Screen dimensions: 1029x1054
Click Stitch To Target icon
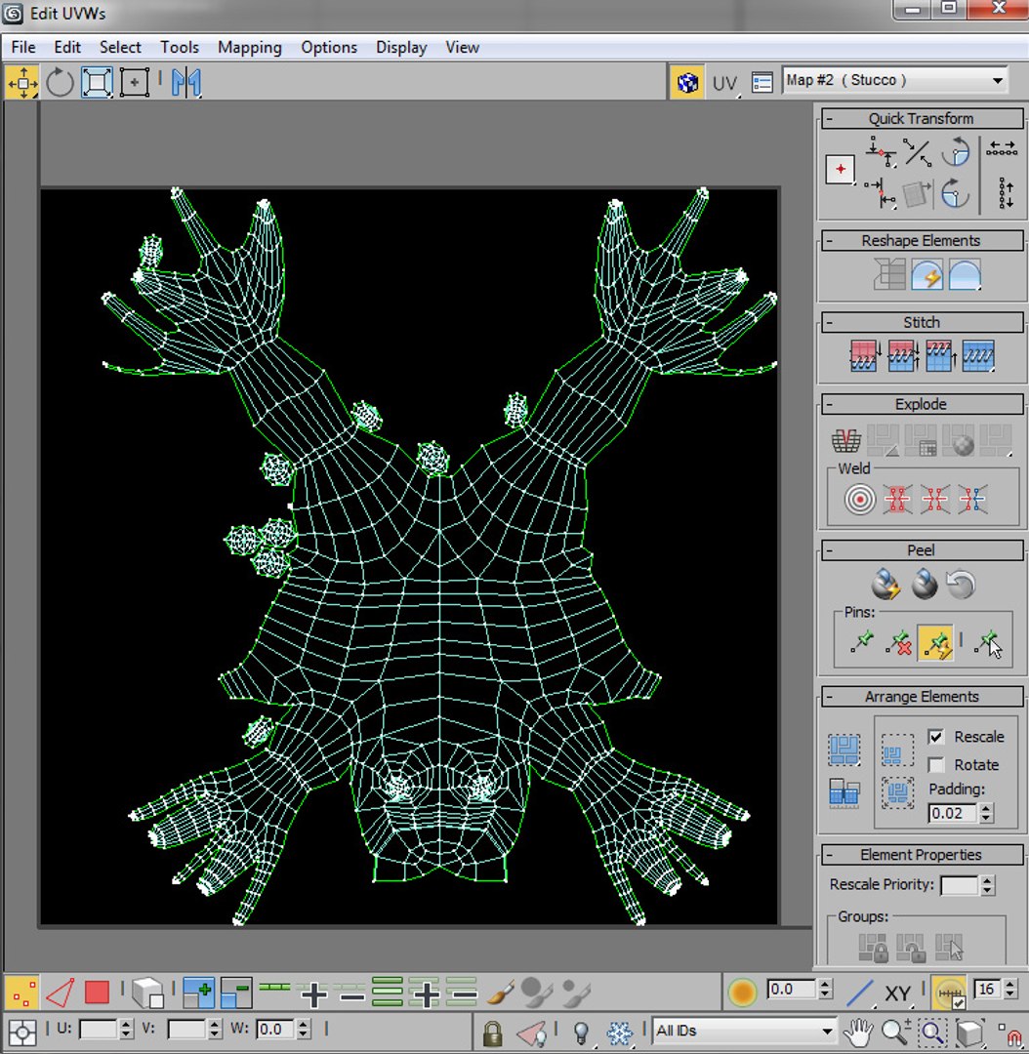click(x=864, y=355)
